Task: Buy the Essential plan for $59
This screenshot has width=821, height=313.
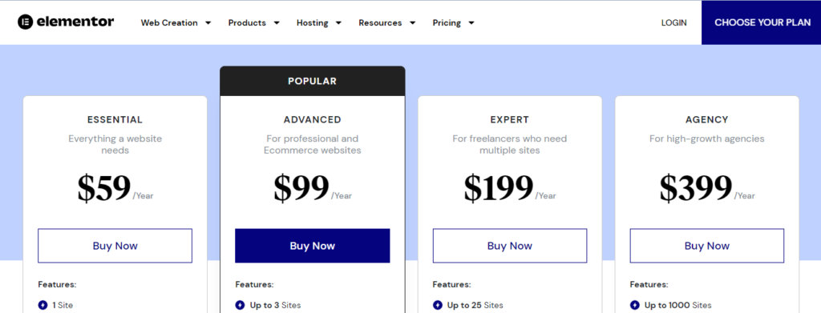Action: pyautogui.click(x=115, y=246)
